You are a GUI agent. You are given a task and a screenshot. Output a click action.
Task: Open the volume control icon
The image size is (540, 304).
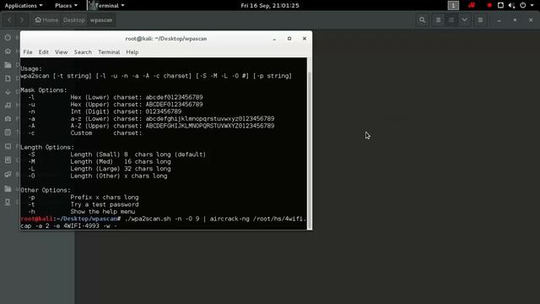[512, 6]
